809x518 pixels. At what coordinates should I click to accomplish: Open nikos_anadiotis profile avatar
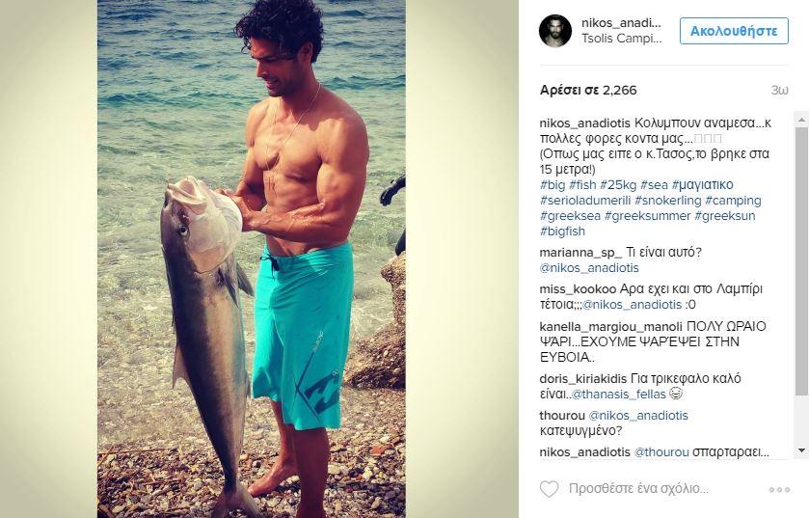tap(555, 31)
